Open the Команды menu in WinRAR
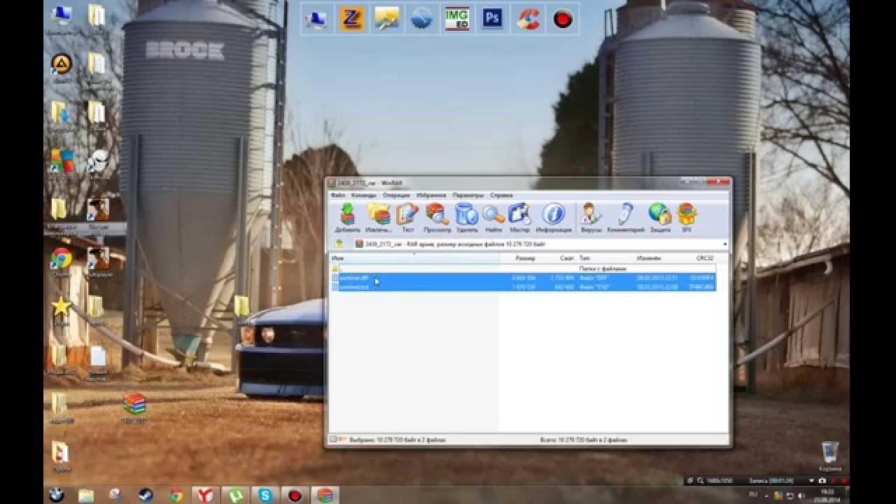The height and width of the screenshot is (504, 896). coord(364,195)
